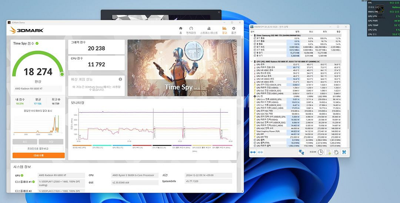Open the Options gear tab in 3DMark
Image resolution: width=400 pixels, height=203 pixels.
[x=234, y=30]
